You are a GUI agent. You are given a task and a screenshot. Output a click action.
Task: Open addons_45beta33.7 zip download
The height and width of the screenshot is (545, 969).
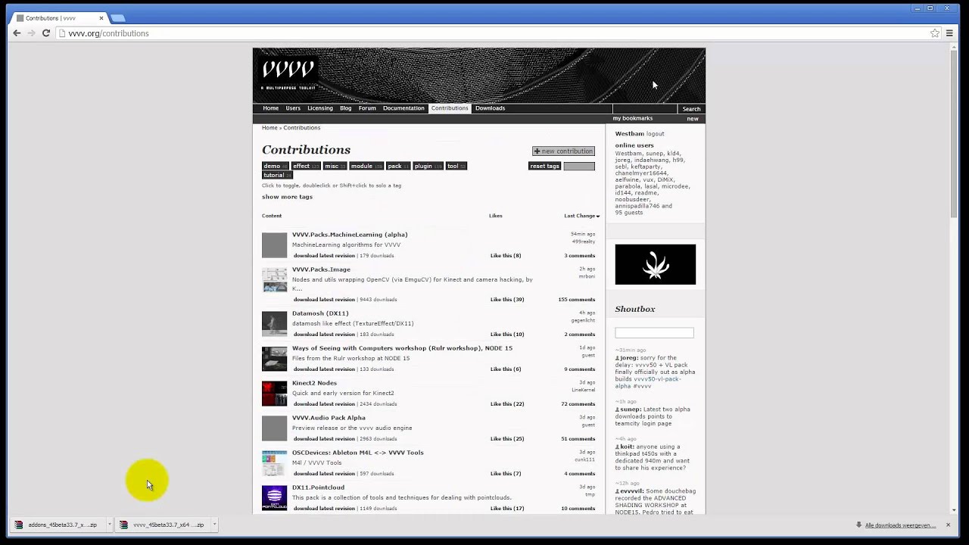tap(57, 525)
